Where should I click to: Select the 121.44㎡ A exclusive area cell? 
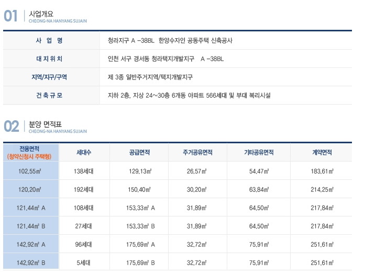click(x=31, y=208)
